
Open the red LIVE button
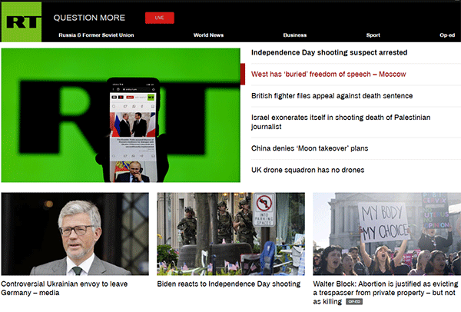click(159, 18)
